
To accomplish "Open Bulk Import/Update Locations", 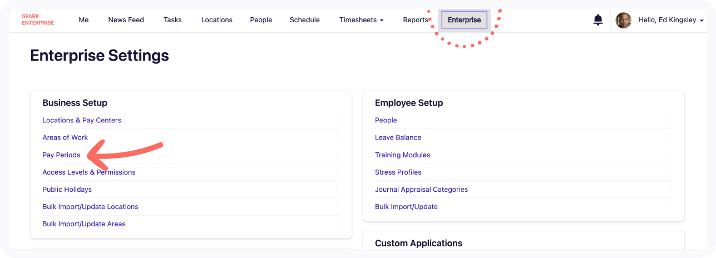I will [x=90, y=206].
